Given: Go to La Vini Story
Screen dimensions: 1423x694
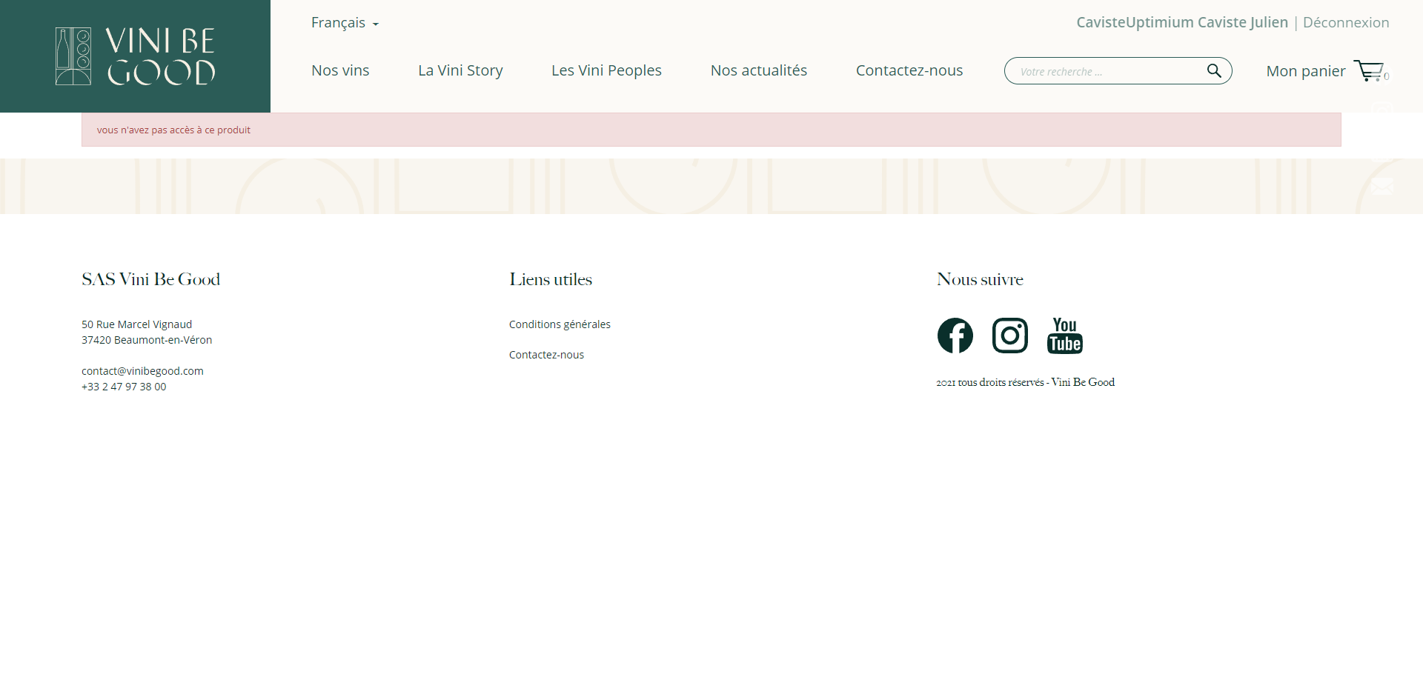Looking at the screenshot, I should coord(460,70).
